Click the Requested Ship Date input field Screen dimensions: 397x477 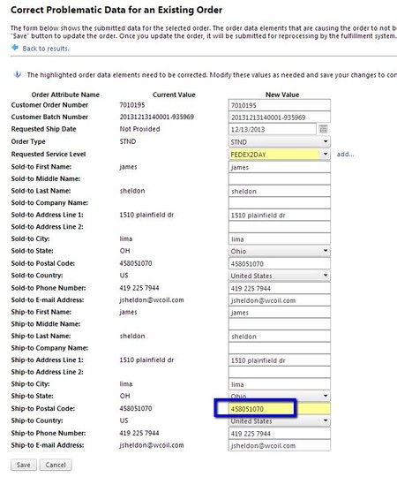point(272,129)
